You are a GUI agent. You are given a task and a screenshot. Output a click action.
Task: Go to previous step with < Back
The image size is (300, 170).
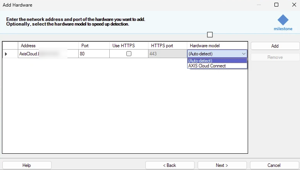click(170, 165)
